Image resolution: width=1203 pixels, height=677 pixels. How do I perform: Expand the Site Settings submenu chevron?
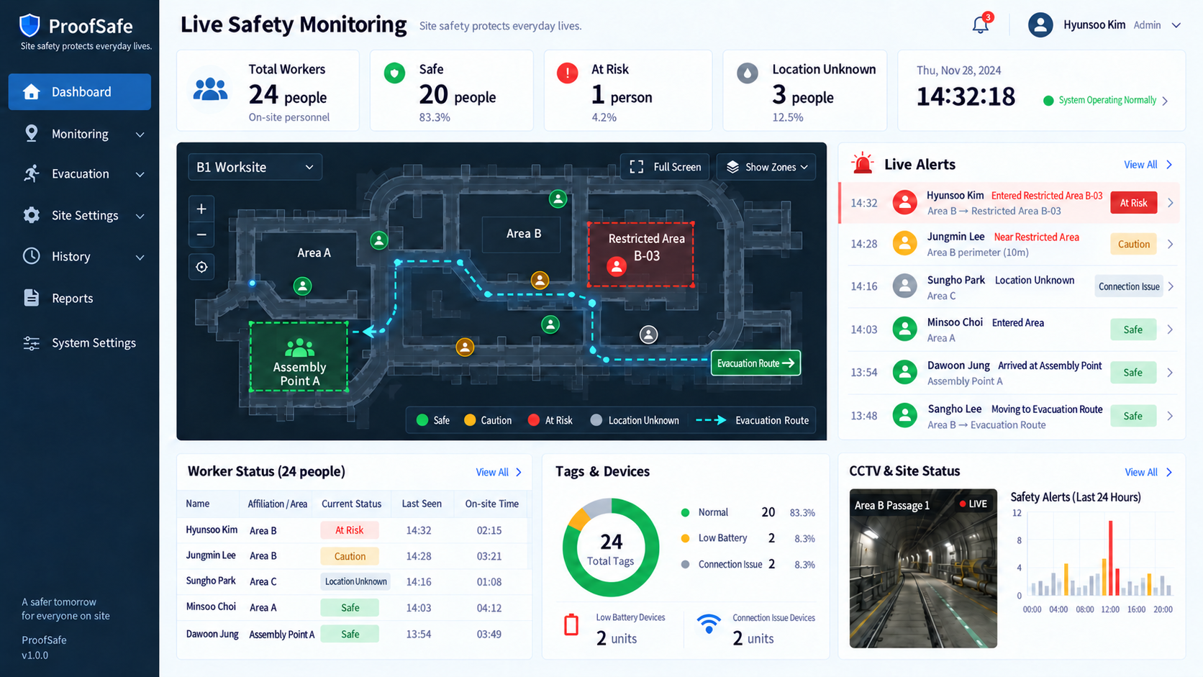click(x=140, y=216)
